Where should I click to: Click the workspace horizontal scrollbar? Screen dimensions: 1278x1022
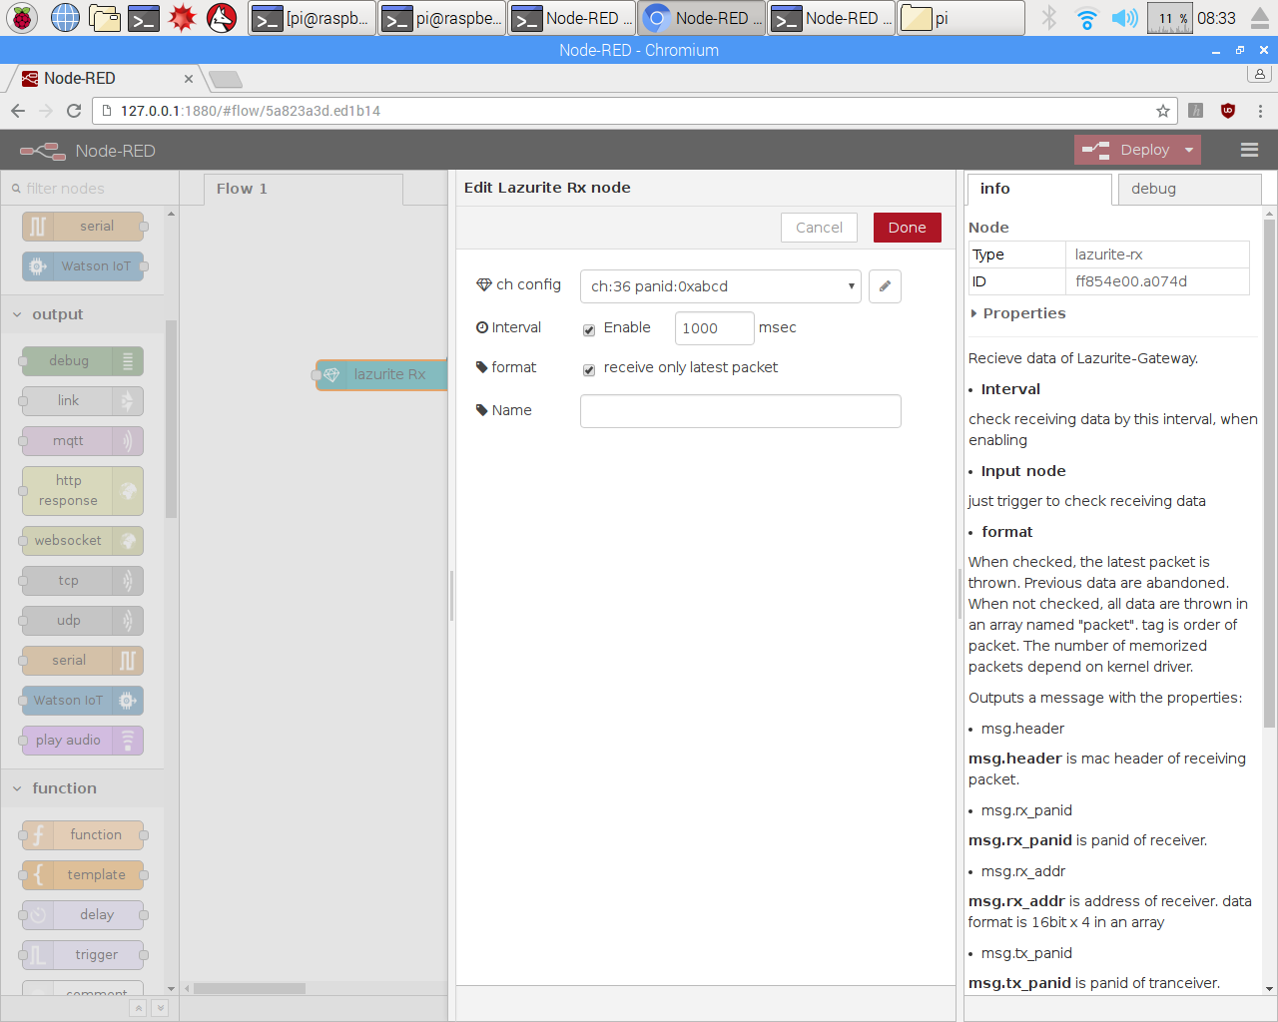coord(250,988)
